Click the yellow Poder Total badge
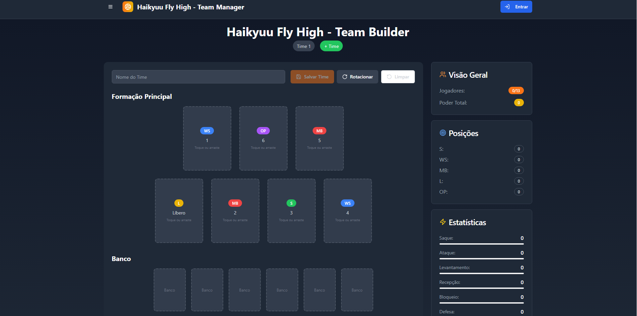This screenshot has height=316, width=637. tap(519, 103)
